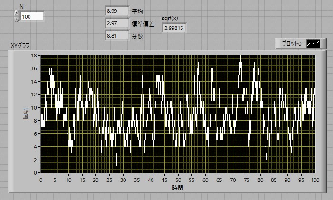Click the N increment arrow

17,14
